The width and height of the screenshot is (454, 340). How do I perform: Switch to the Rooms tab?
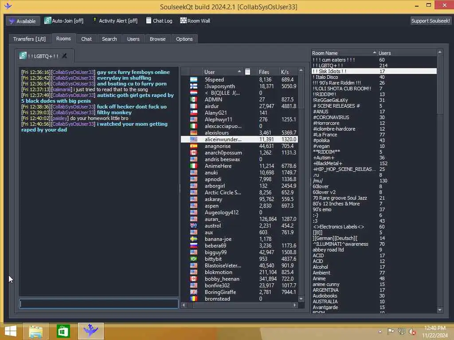point(63,39)
